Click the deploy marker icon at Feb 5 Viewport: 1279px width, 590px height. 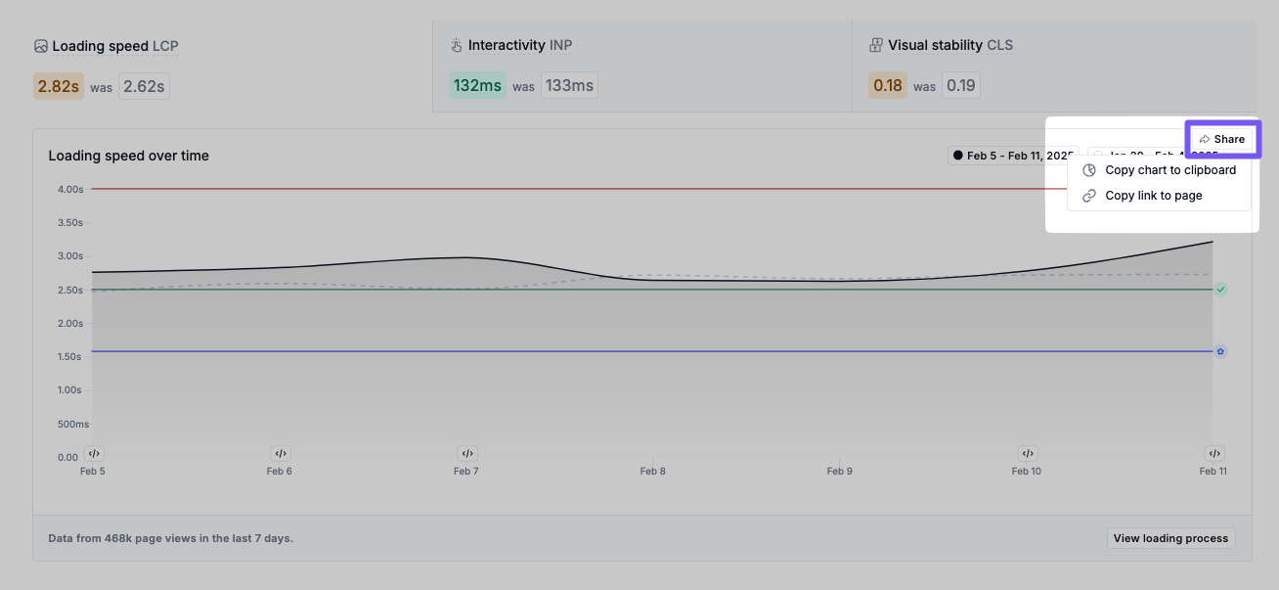[94, 453]
